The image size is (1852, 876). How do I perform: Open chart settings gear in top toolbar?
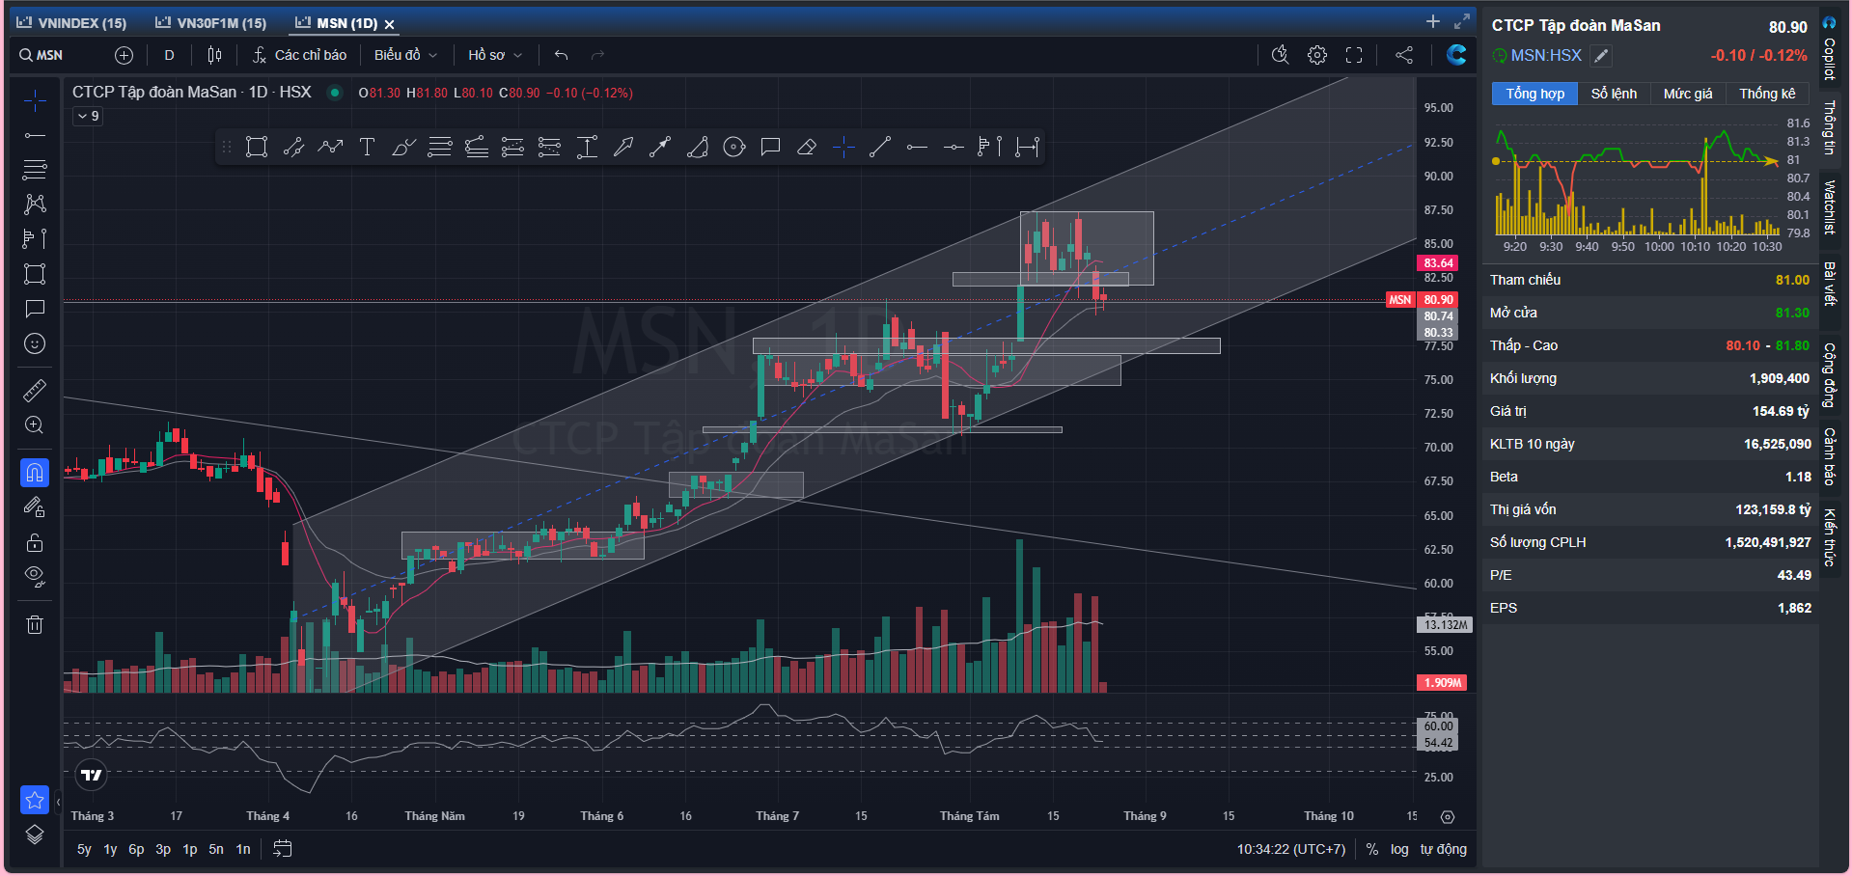click(1317, 55)
